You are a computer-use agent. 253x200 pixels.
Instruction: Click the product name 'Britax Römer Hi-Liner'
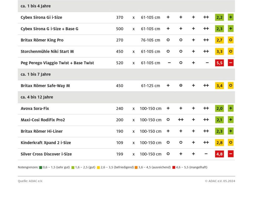[x=42, y=131]
